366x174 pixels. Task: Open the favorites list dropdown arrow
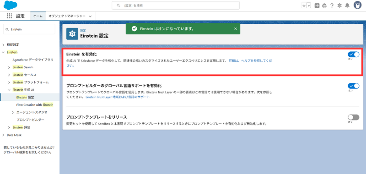click(309, 5)
